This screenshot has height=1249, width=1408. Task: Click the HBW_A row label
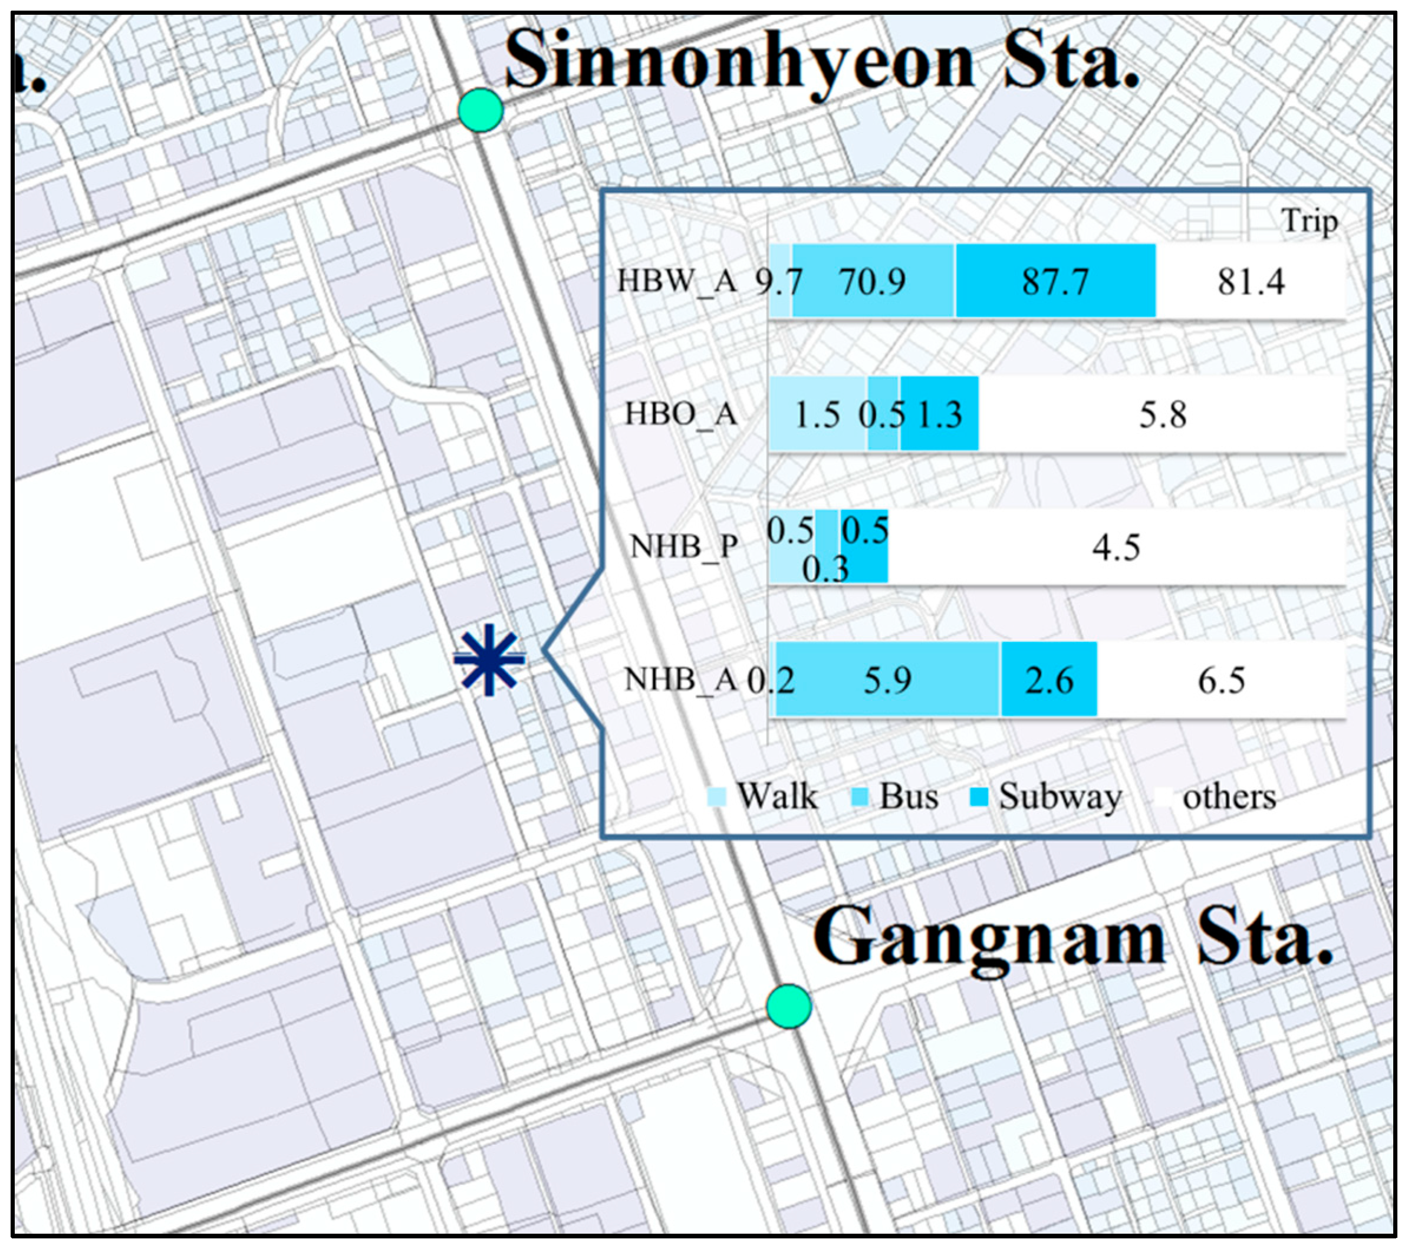(677, 281)
